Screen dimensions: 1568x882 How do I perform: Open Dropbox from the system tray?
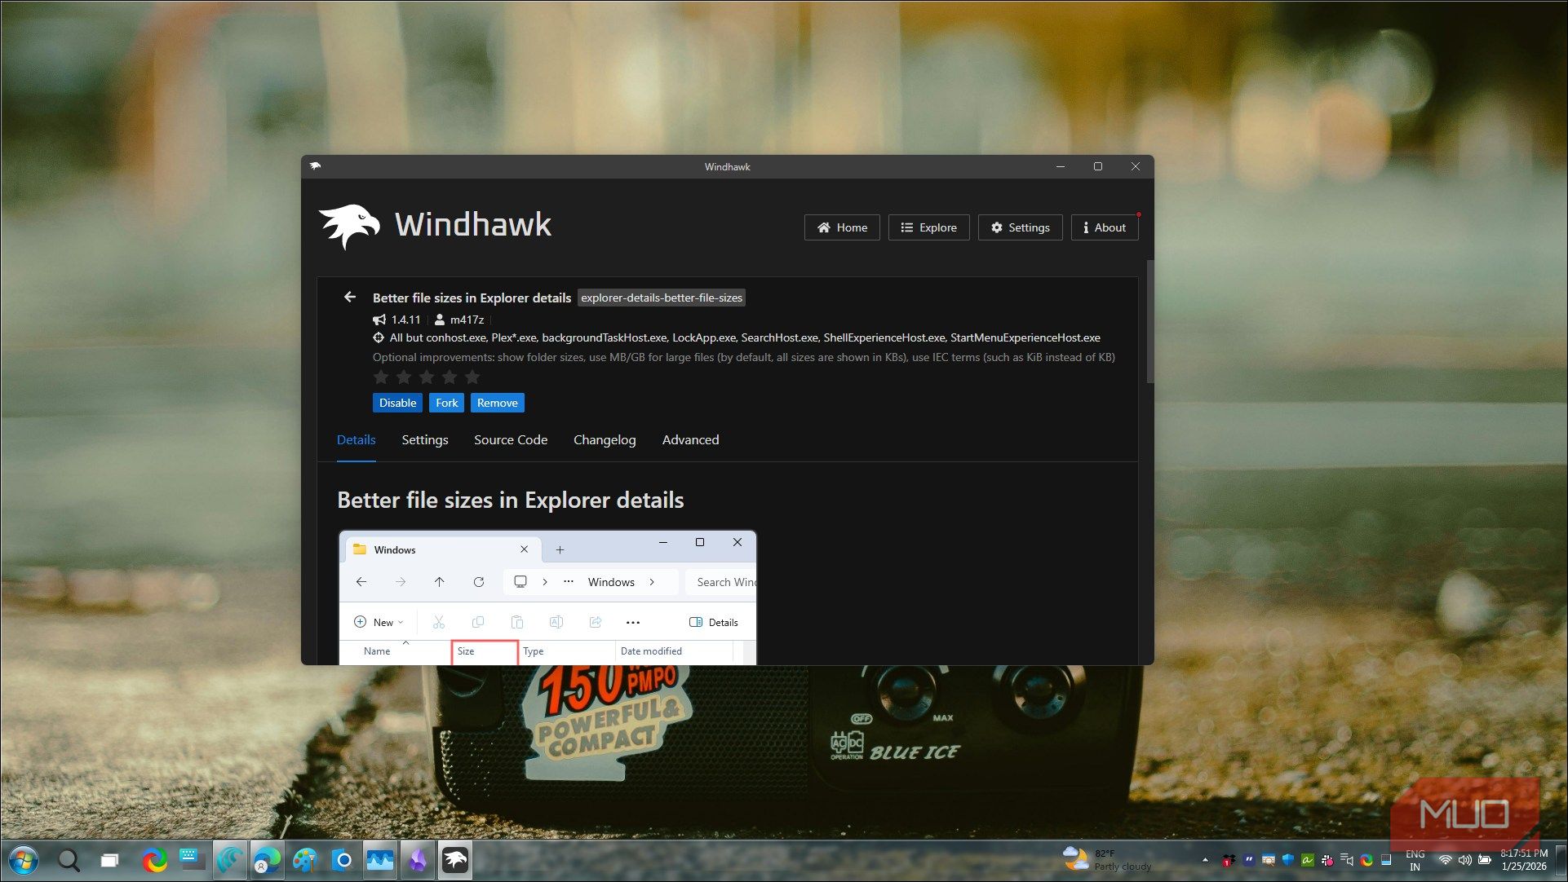(1229, 860)
